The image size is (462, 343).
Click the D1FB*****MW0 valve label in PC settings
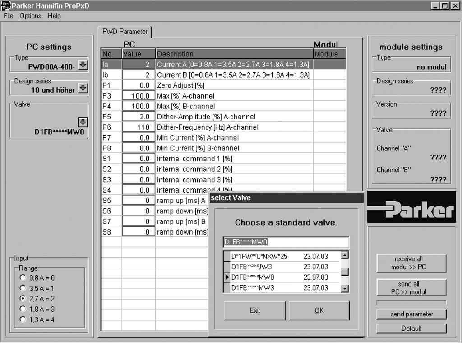[x=59, y=132]
